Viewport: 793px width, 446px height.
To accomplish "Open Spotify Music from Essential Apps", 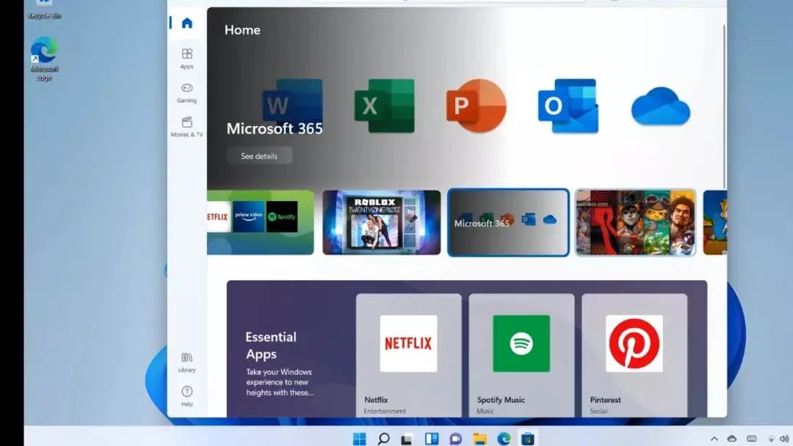I will pos(521,343).
